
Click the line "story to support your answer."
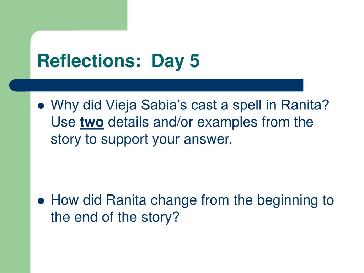point(141,140)
